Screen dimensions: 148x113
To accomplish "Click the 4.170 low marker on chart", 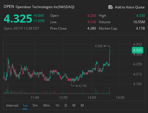I will tap(82, 86).
